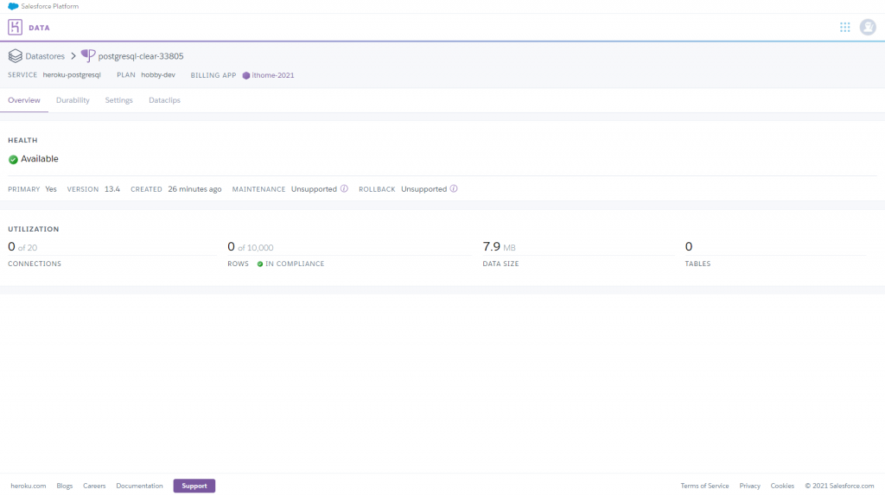Click the ithome-2021 hexagon app icon
The height and width of the screenshot is (496, 885).
point(246,76)
